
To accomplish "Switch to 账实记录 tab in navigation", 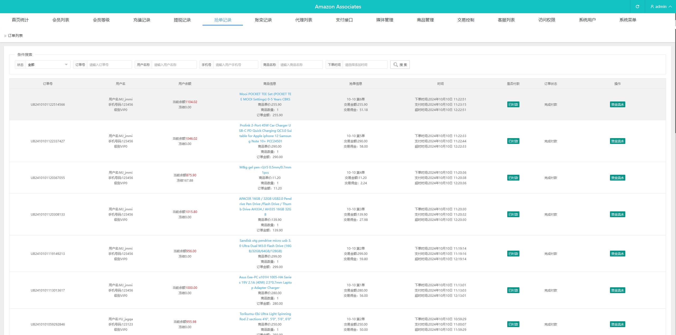I will click(x=263, y=20).
